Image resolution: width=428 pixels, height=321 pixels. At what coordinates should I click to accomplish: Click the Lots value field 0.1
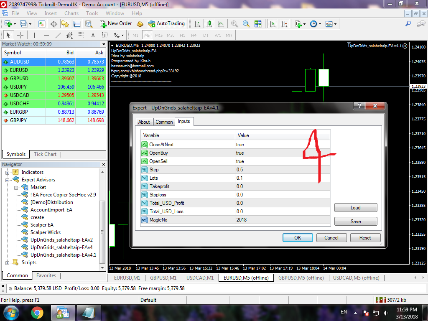pos(283,178)
